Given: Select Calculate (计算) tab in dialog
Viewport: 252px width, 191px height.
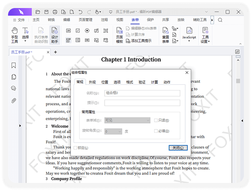Looking at the screenshot, I should click(154, 82).
